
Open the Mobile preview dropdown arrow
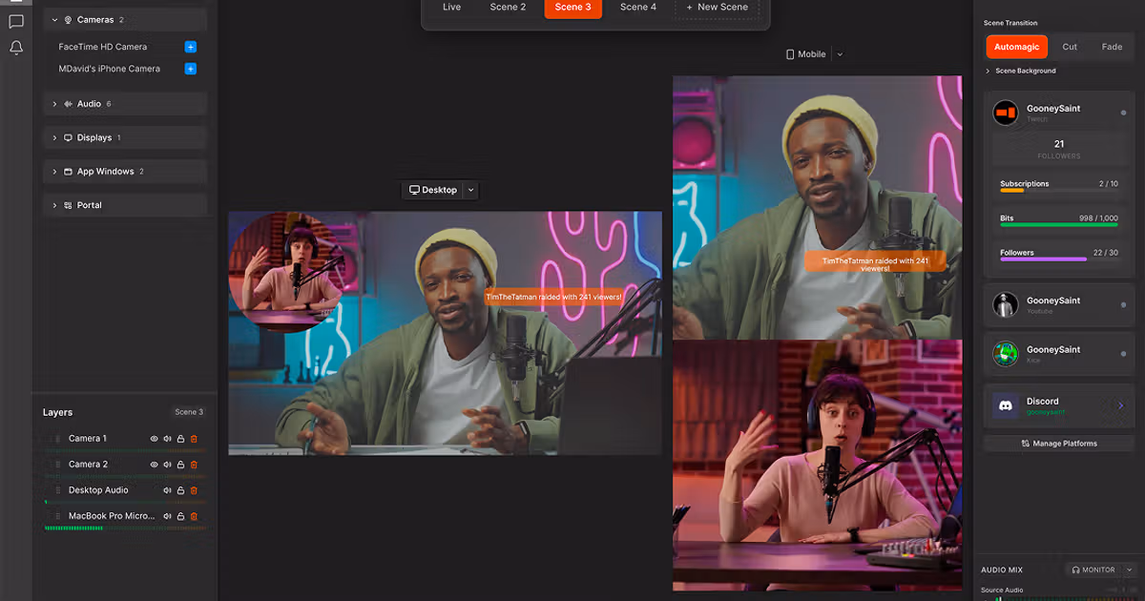pos(840,54)
